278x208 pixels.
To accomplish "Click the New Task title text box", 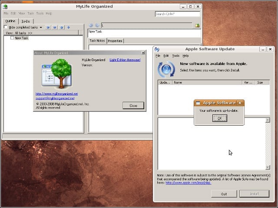I will tap(144, 33).
